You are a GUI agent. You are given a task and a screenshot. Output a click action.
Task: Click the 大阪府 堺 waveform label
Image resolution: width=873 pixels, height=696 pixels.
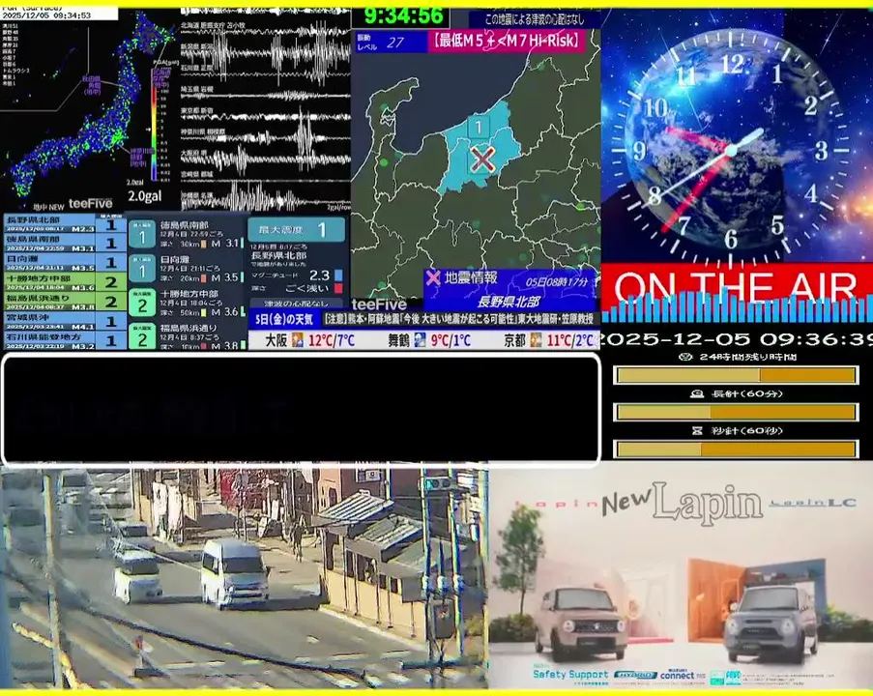pyautogui.click(x=194, y=152)
